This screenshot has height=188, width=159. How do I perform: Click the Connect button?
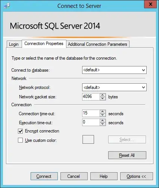click(x=44, y=176)
